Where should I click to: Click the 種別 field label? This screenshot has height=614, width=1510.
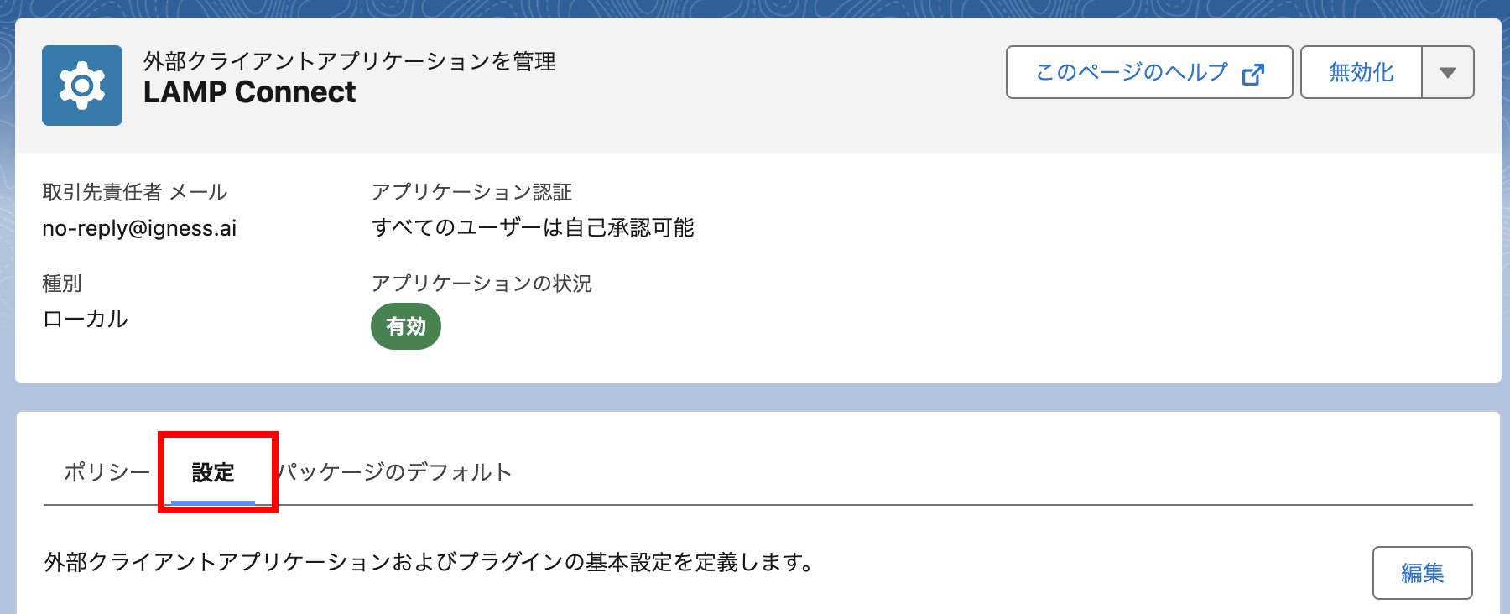62,284
